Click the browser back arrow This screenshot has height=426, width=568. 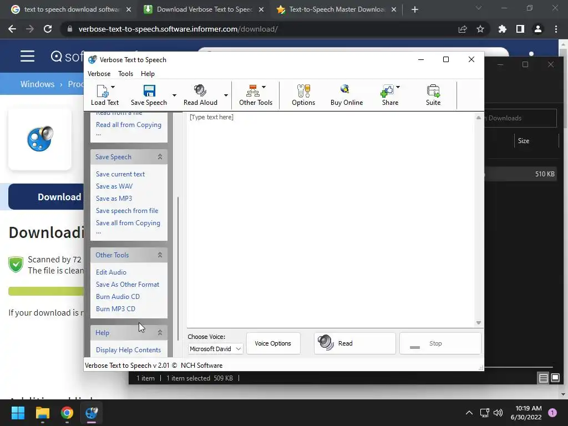point(12,29)
